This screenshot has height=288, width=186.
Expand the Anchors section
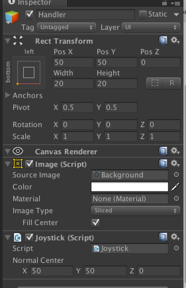point(8,95)
